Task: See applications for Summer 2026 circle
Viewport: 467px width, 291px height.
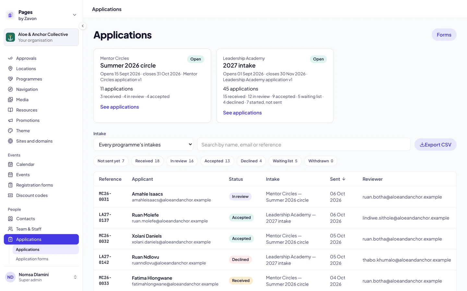Action: (120, 107)
